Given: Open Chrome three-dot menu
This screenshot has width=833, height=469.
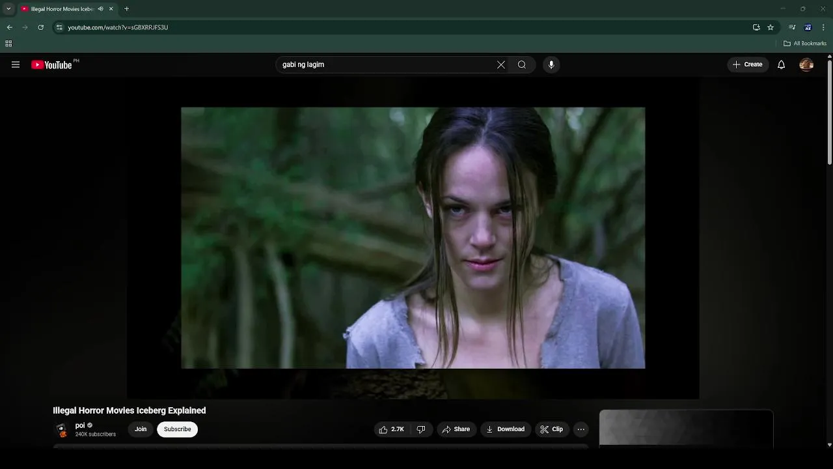Looking at the screenshot, I should tap(823, 27).
